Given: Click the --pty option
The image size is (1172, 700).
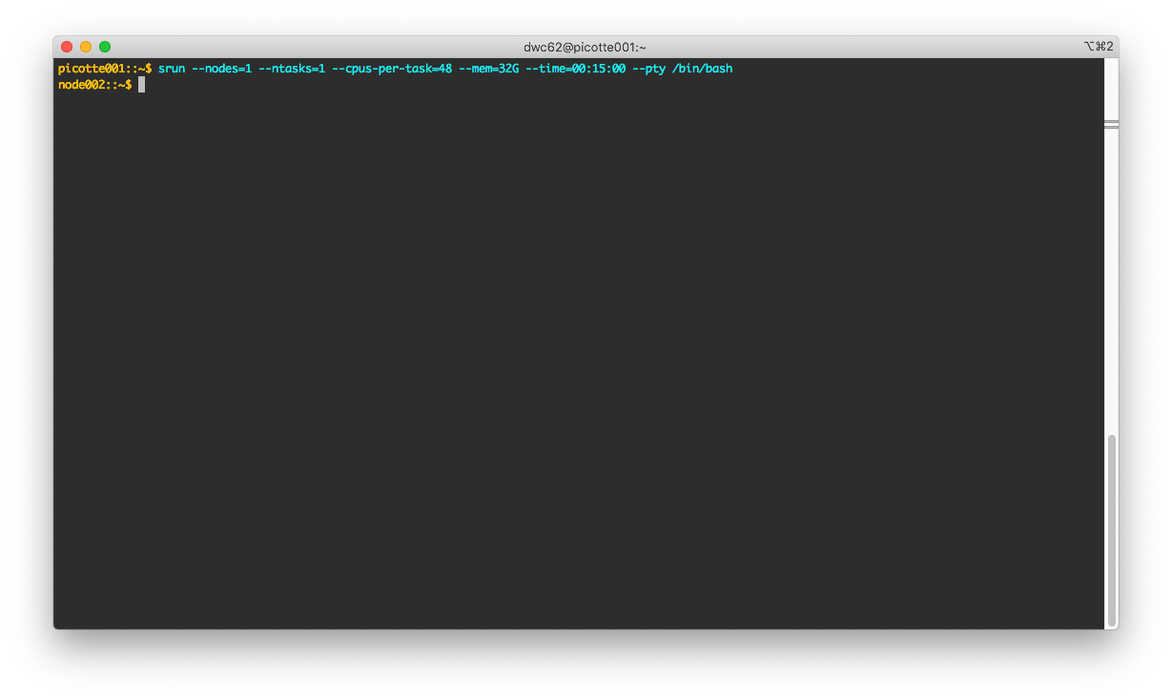Looking at the screenshot, I should coord(649,69).
